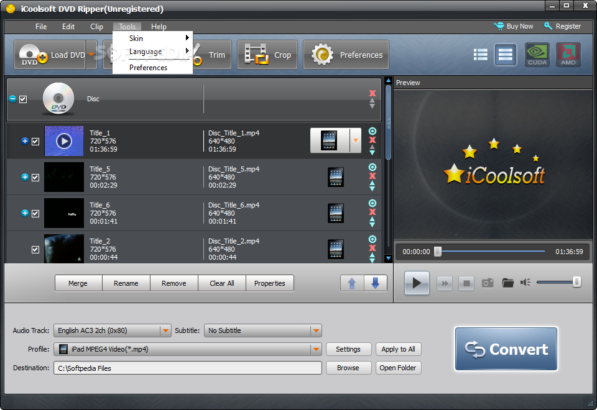Click iPad profile icon for Title_6
The width and height of the screenshot is (597, 410).
[x=335, y=213]
